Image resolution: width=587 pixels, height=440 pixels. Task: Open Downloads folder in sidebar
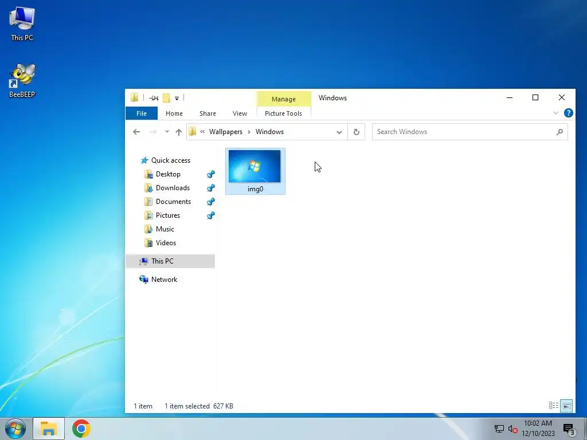point(173,188)
